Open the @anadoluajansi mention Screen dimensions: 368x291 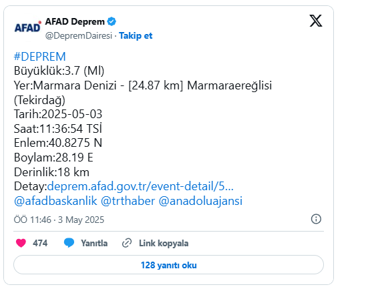pyautogui.click(x=200, y=201)
